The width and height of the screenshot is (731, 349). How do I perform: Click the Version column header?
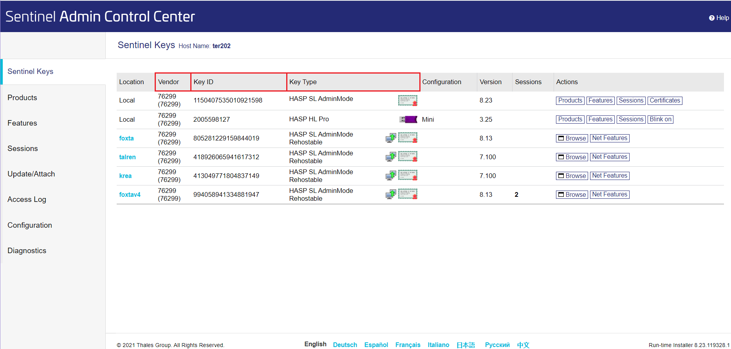pyautogui.click(x=495, y=82)
